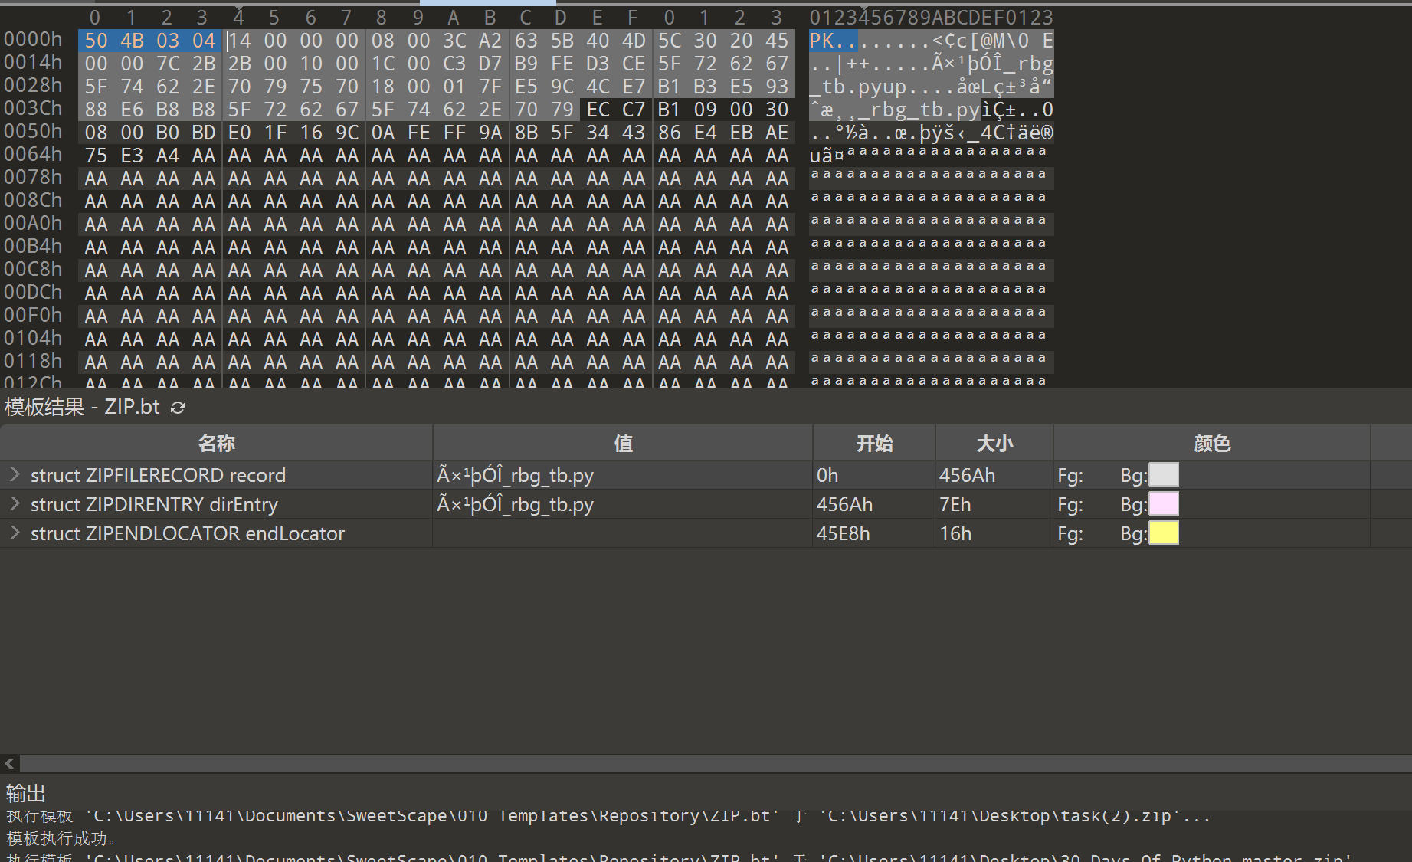Screen dimensions: 1412x862
Task: Select the struct ZIPDIRENTRY dirEntry row name
Action: pyautogui.click(x=154, y=504)
